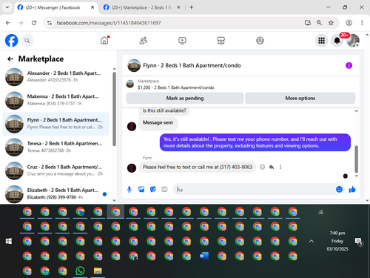Viewport: 370px width, 278px height.
Task: Open Chrome three-dot menu
Action: (x=362, y=23)
